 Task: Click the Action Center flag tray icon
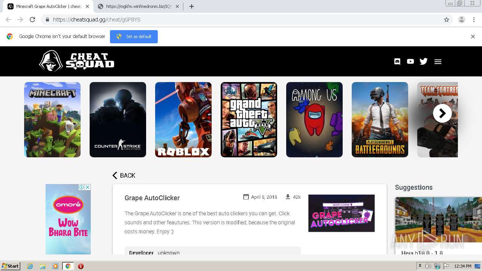[x=446, y=266]
